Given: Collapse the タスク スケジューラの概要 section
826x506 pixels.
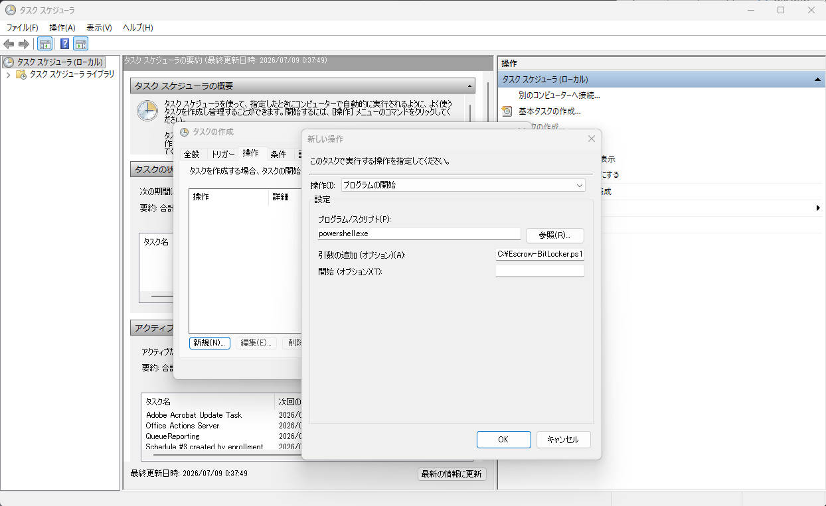Looking at the screenshot, I should pos(470,86).
